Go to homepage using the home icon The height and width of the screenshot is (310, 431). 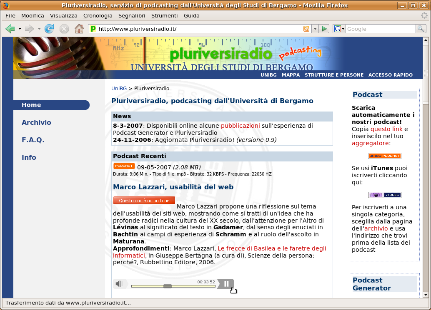click(79, 29)
